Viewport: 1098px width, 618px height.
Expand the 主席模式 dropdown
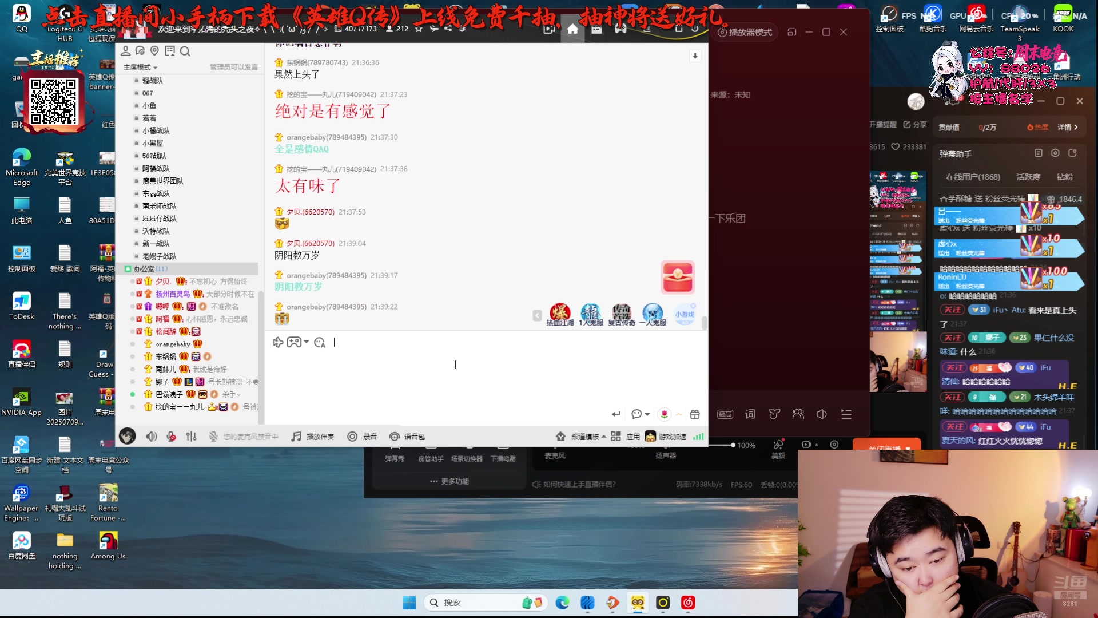coord(140,68)
